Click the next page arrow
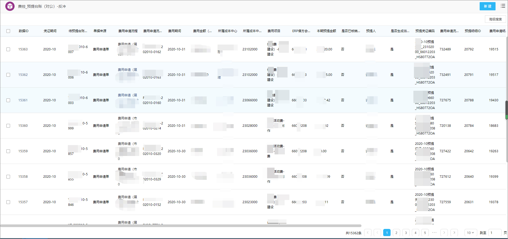508x239 pixels. [444, 233]
